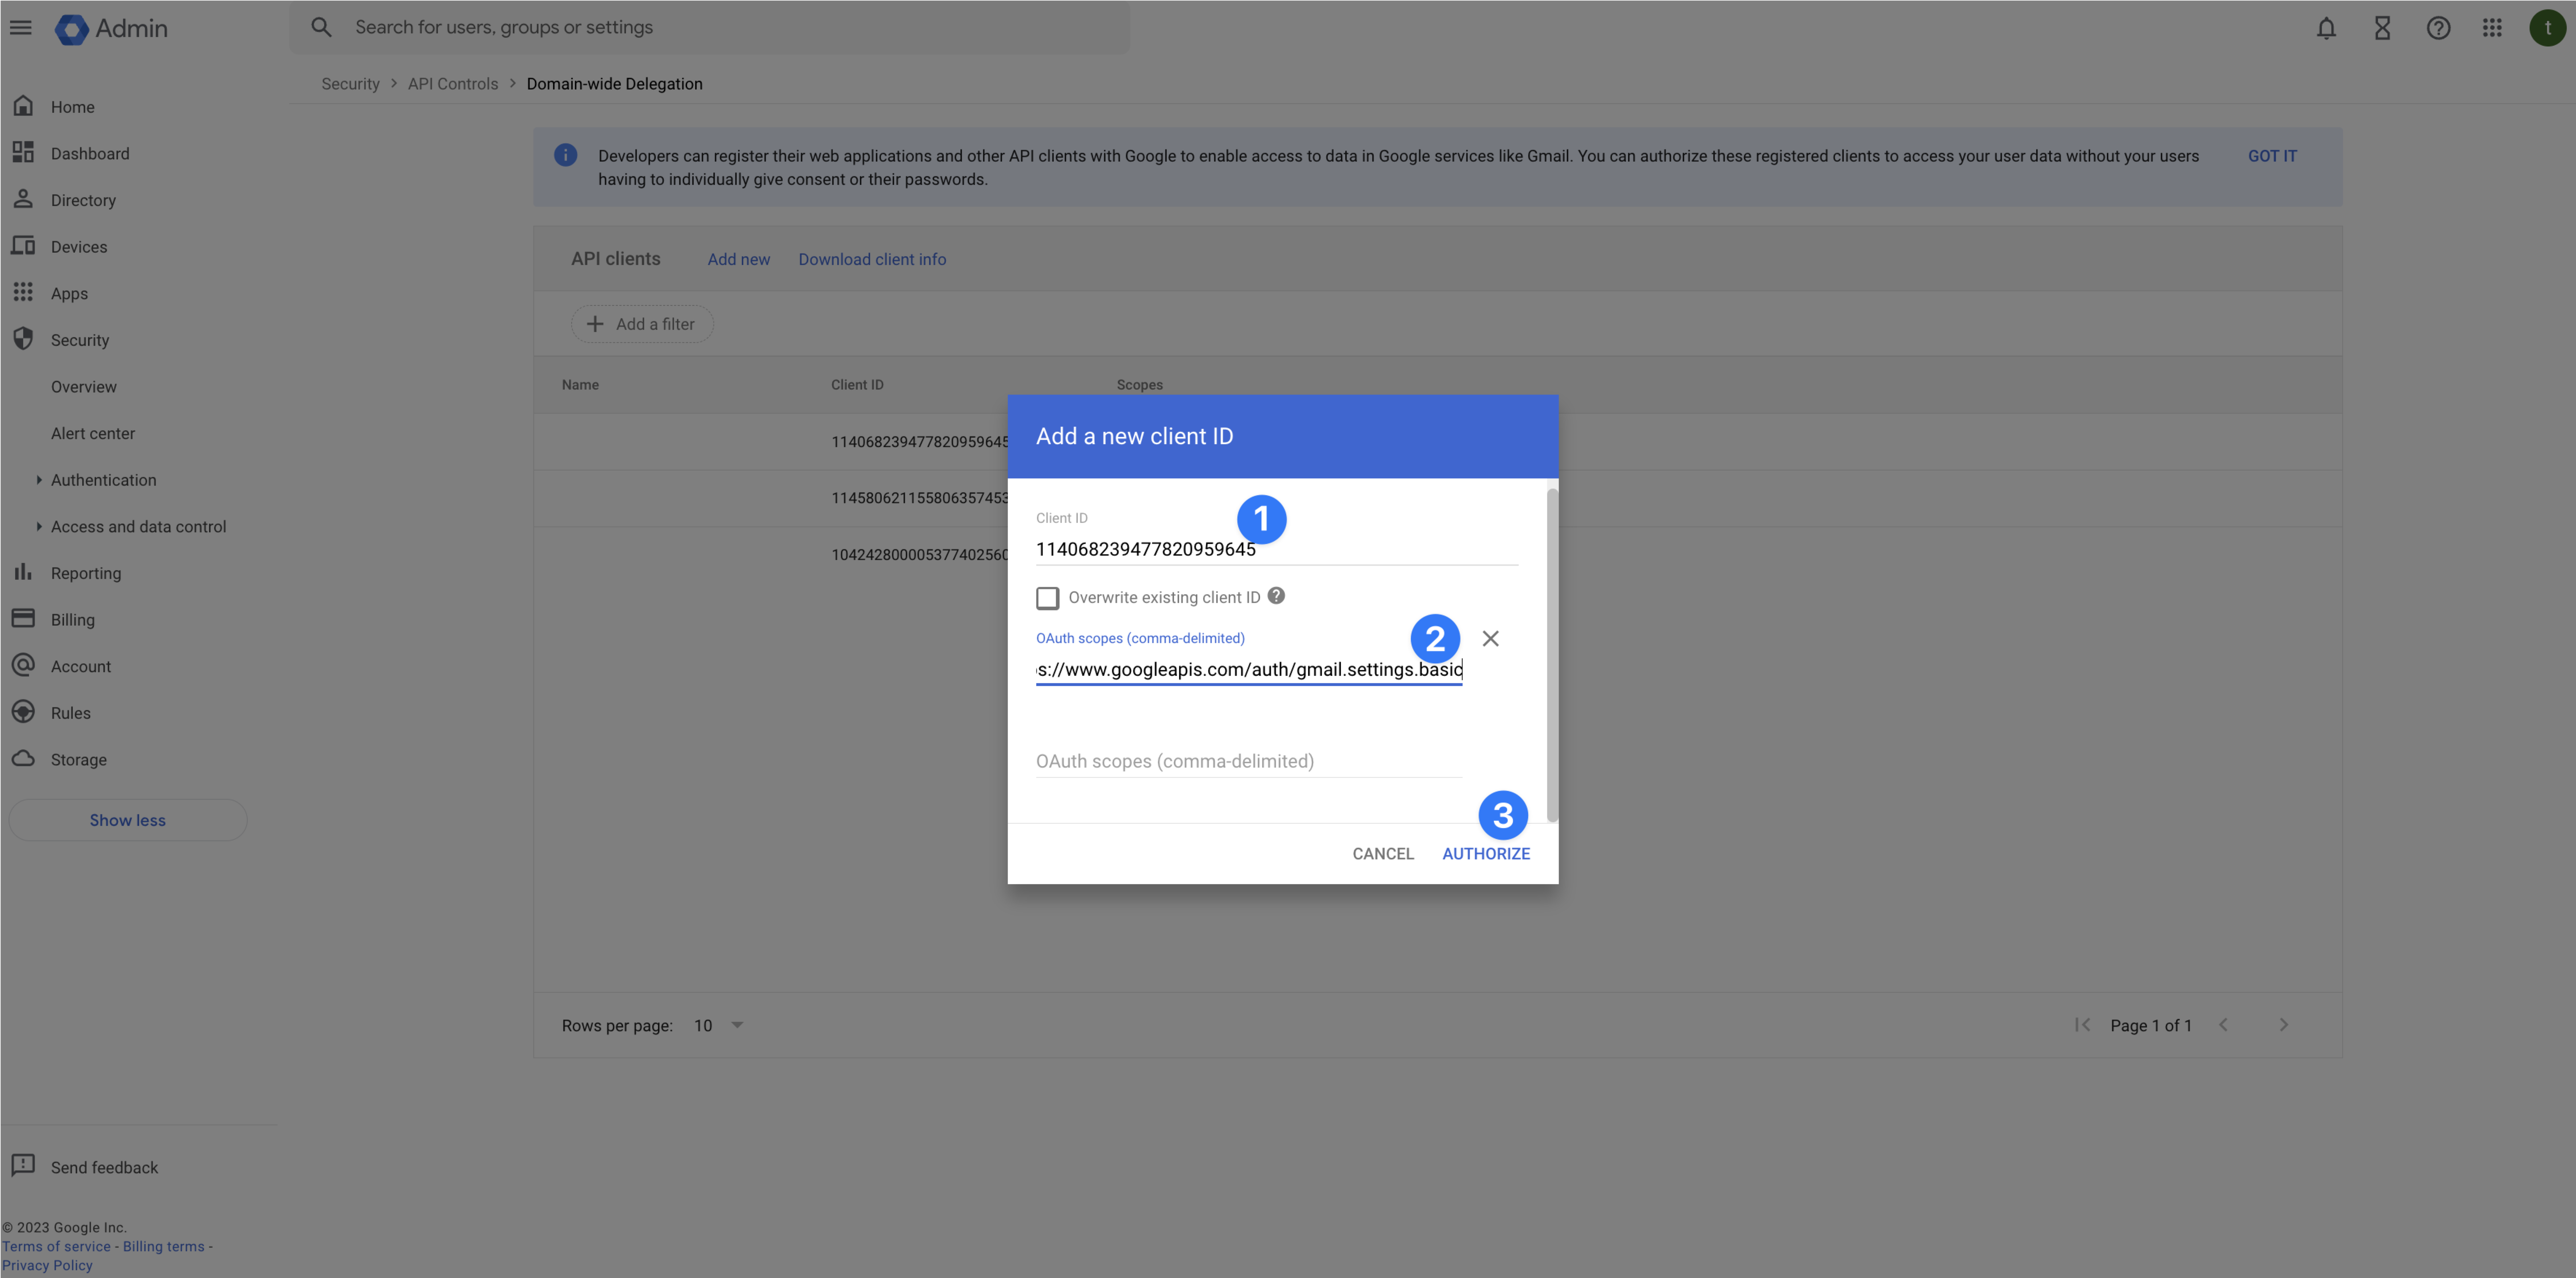2576x1278 pixels.
Task: Click the pending tasks hourglass icon
Action: pos(2383,28)
